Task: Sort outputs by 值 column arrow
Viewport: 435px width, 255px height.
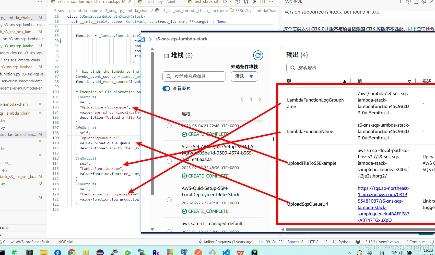Action: (409, 81)
